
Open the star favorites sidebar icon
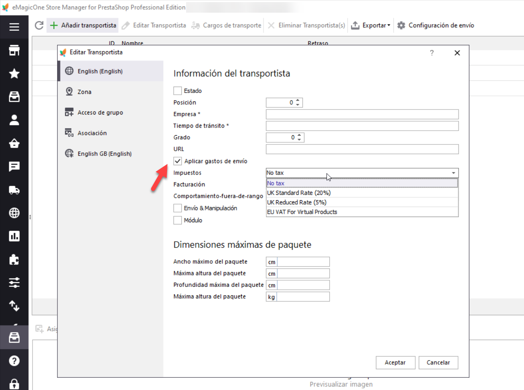[14, 74]
